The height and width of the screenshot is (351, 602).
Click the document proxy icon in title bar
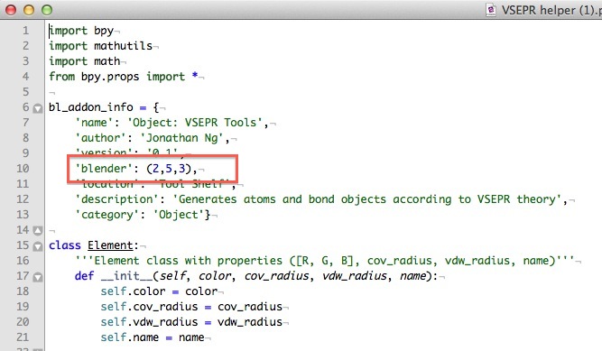[491, 10]
